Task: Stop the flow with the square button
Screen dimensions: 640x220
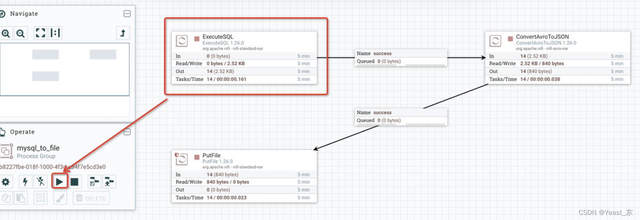Action: 74,182
